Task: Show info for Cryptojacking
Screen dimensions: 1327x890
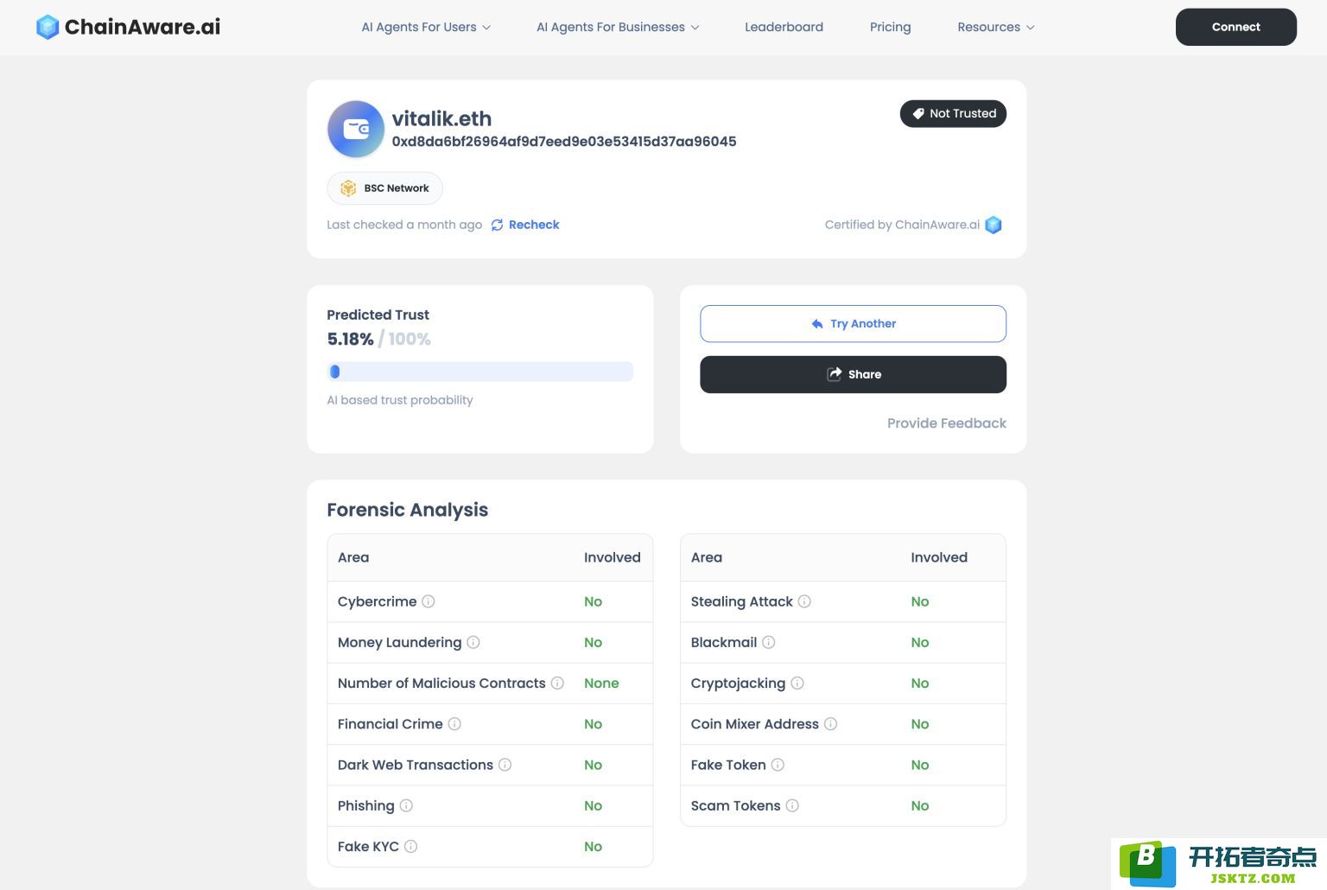Action: (x=797, y=683)
